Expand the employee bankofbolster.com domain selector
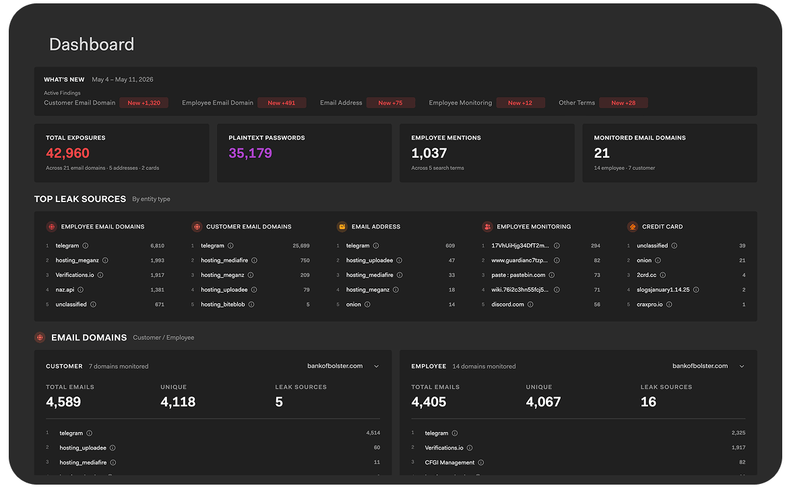 [708, 366]
